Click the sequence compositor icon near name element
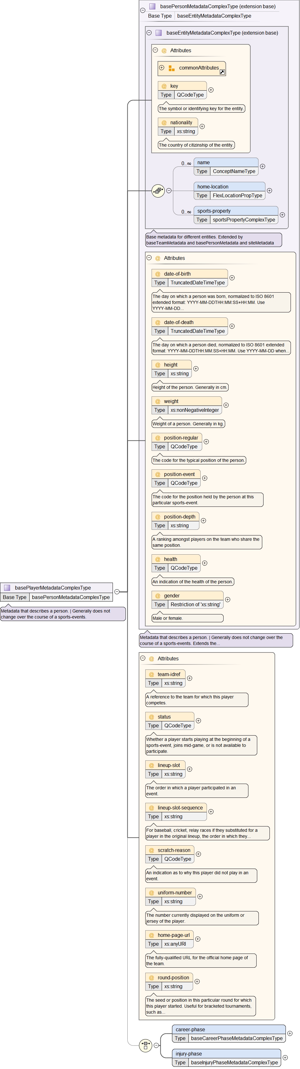The width and height of the screenshot is (300, 1069). click(x=158, y=191)
